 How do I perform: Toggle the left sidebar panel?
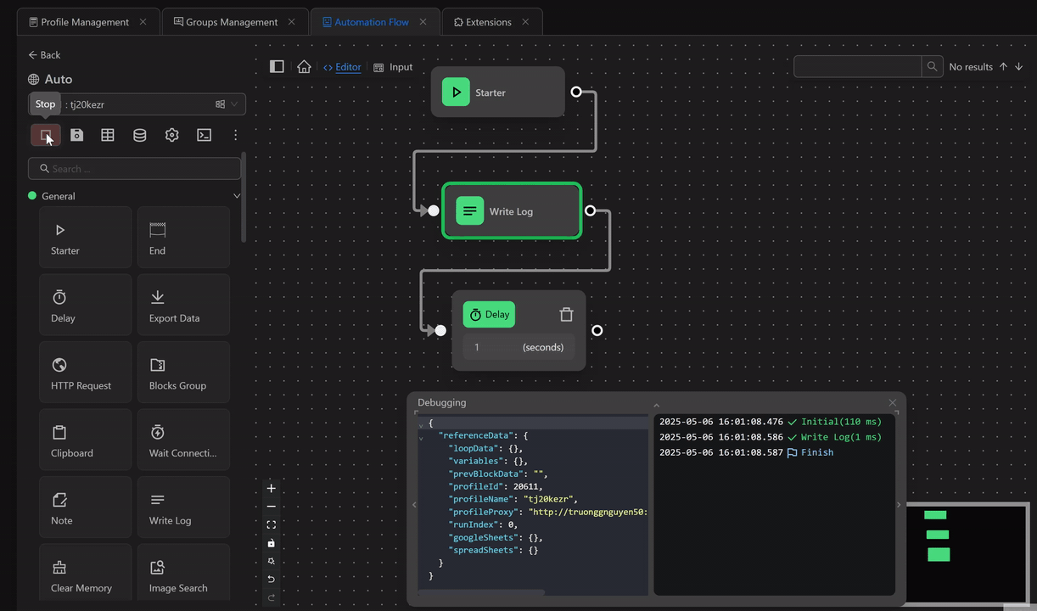click(x=277, y=66)
